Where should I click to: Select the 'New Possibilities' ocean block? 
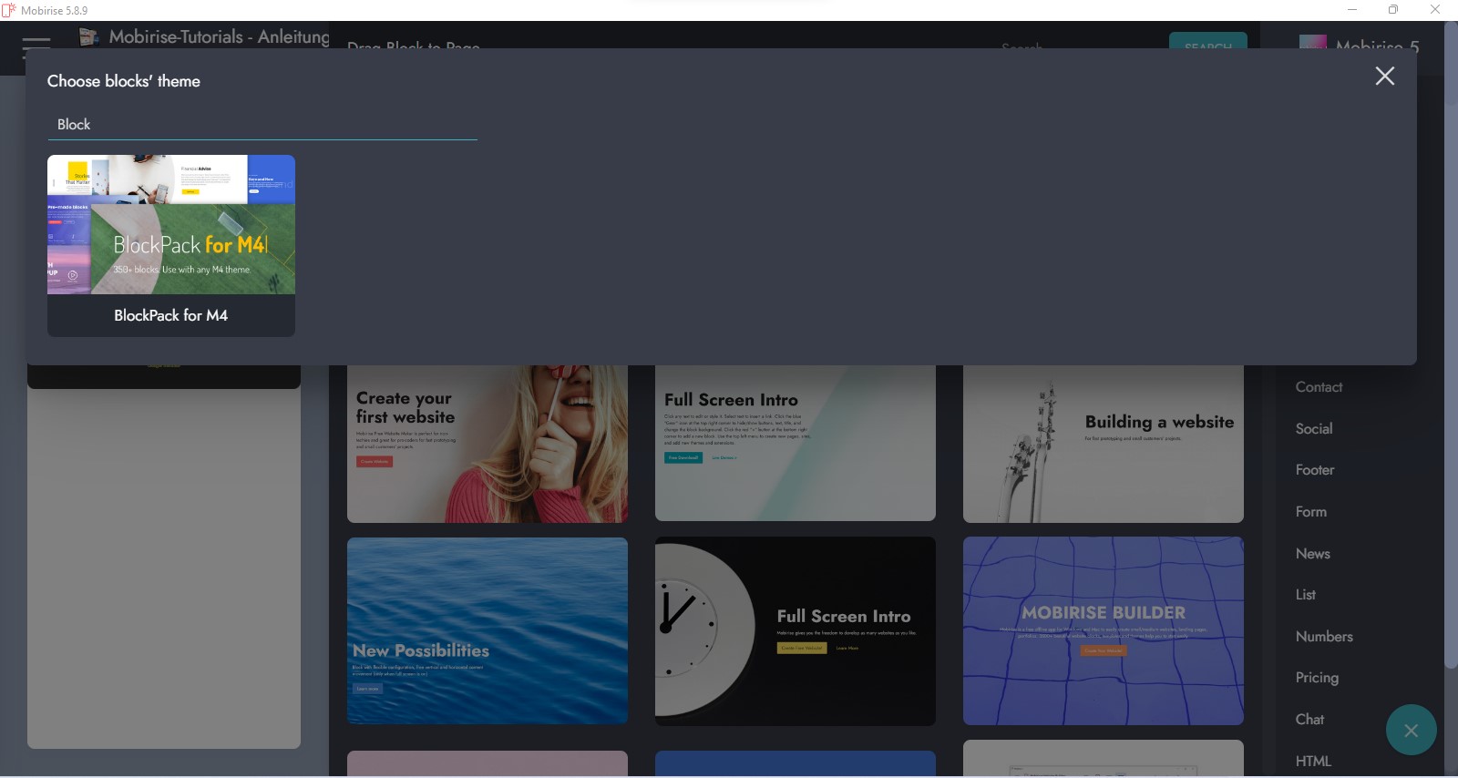[x=488, y=630]
